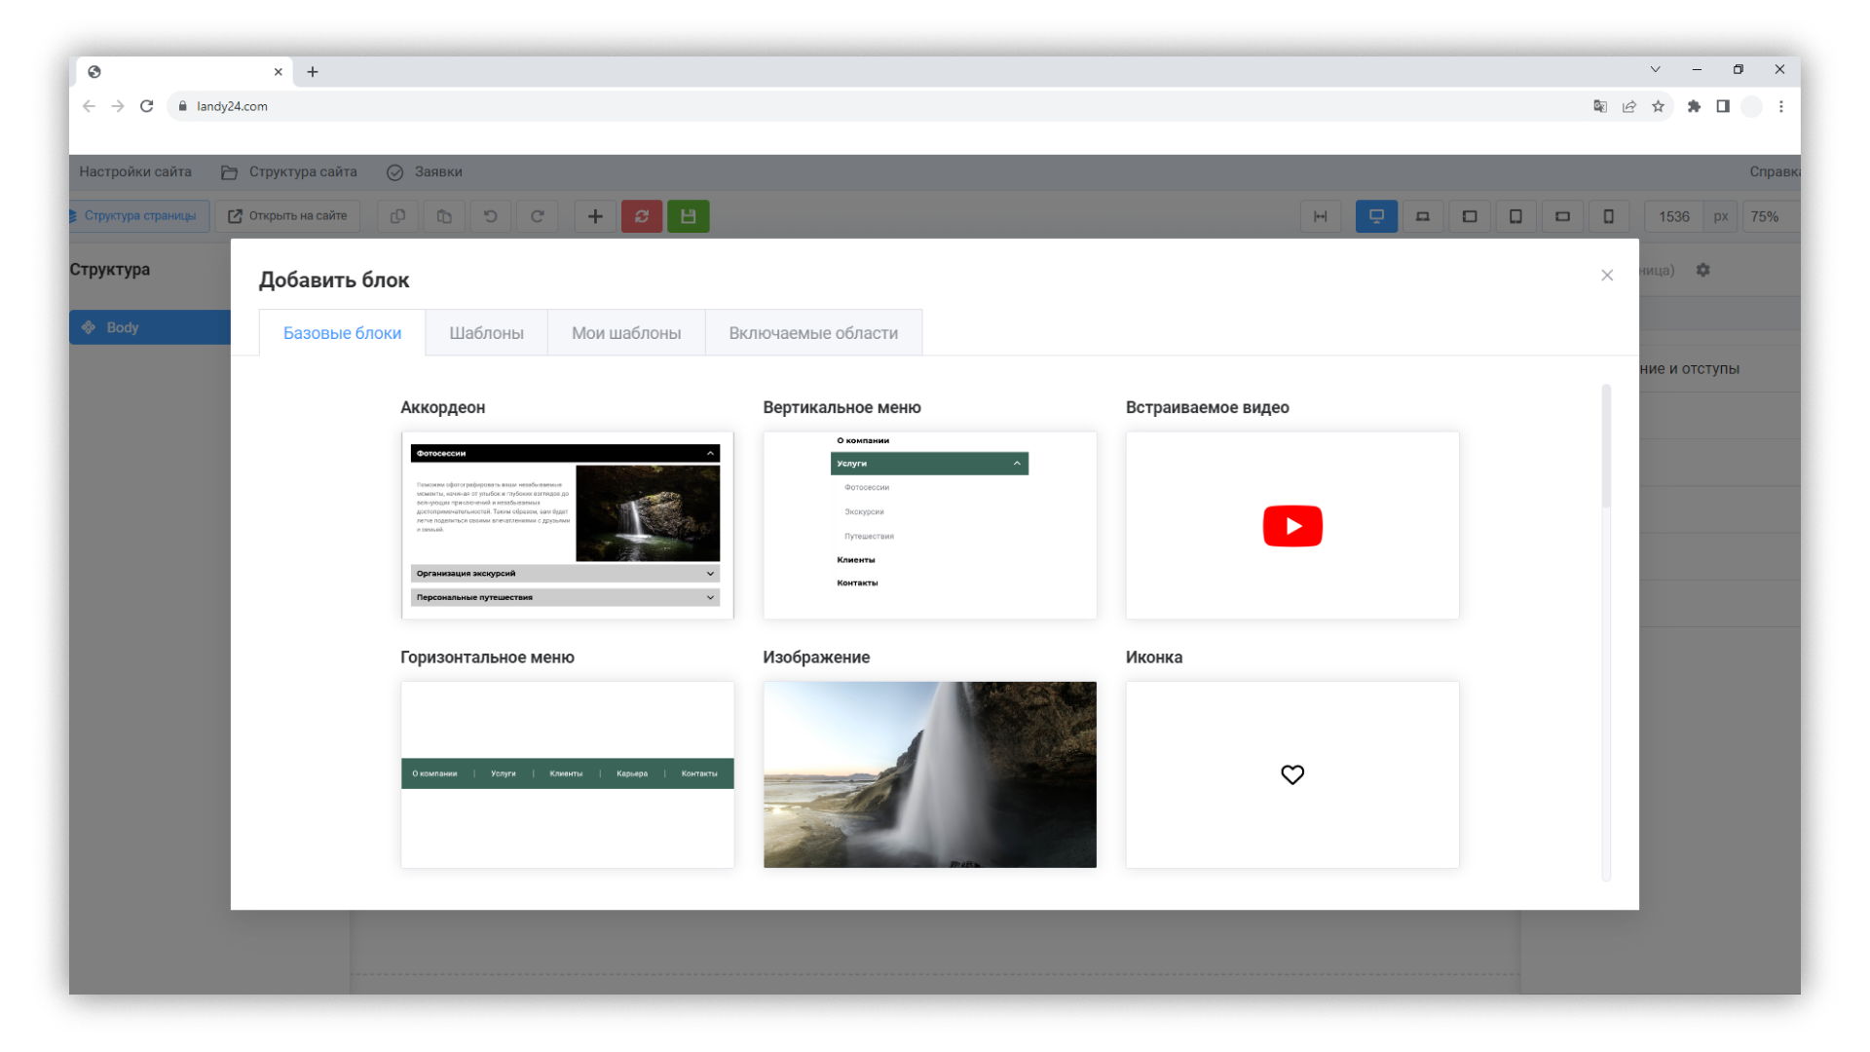Select the landscape phone viewport icon
The image size is (1870, 1052).
tap(1562, 216)
